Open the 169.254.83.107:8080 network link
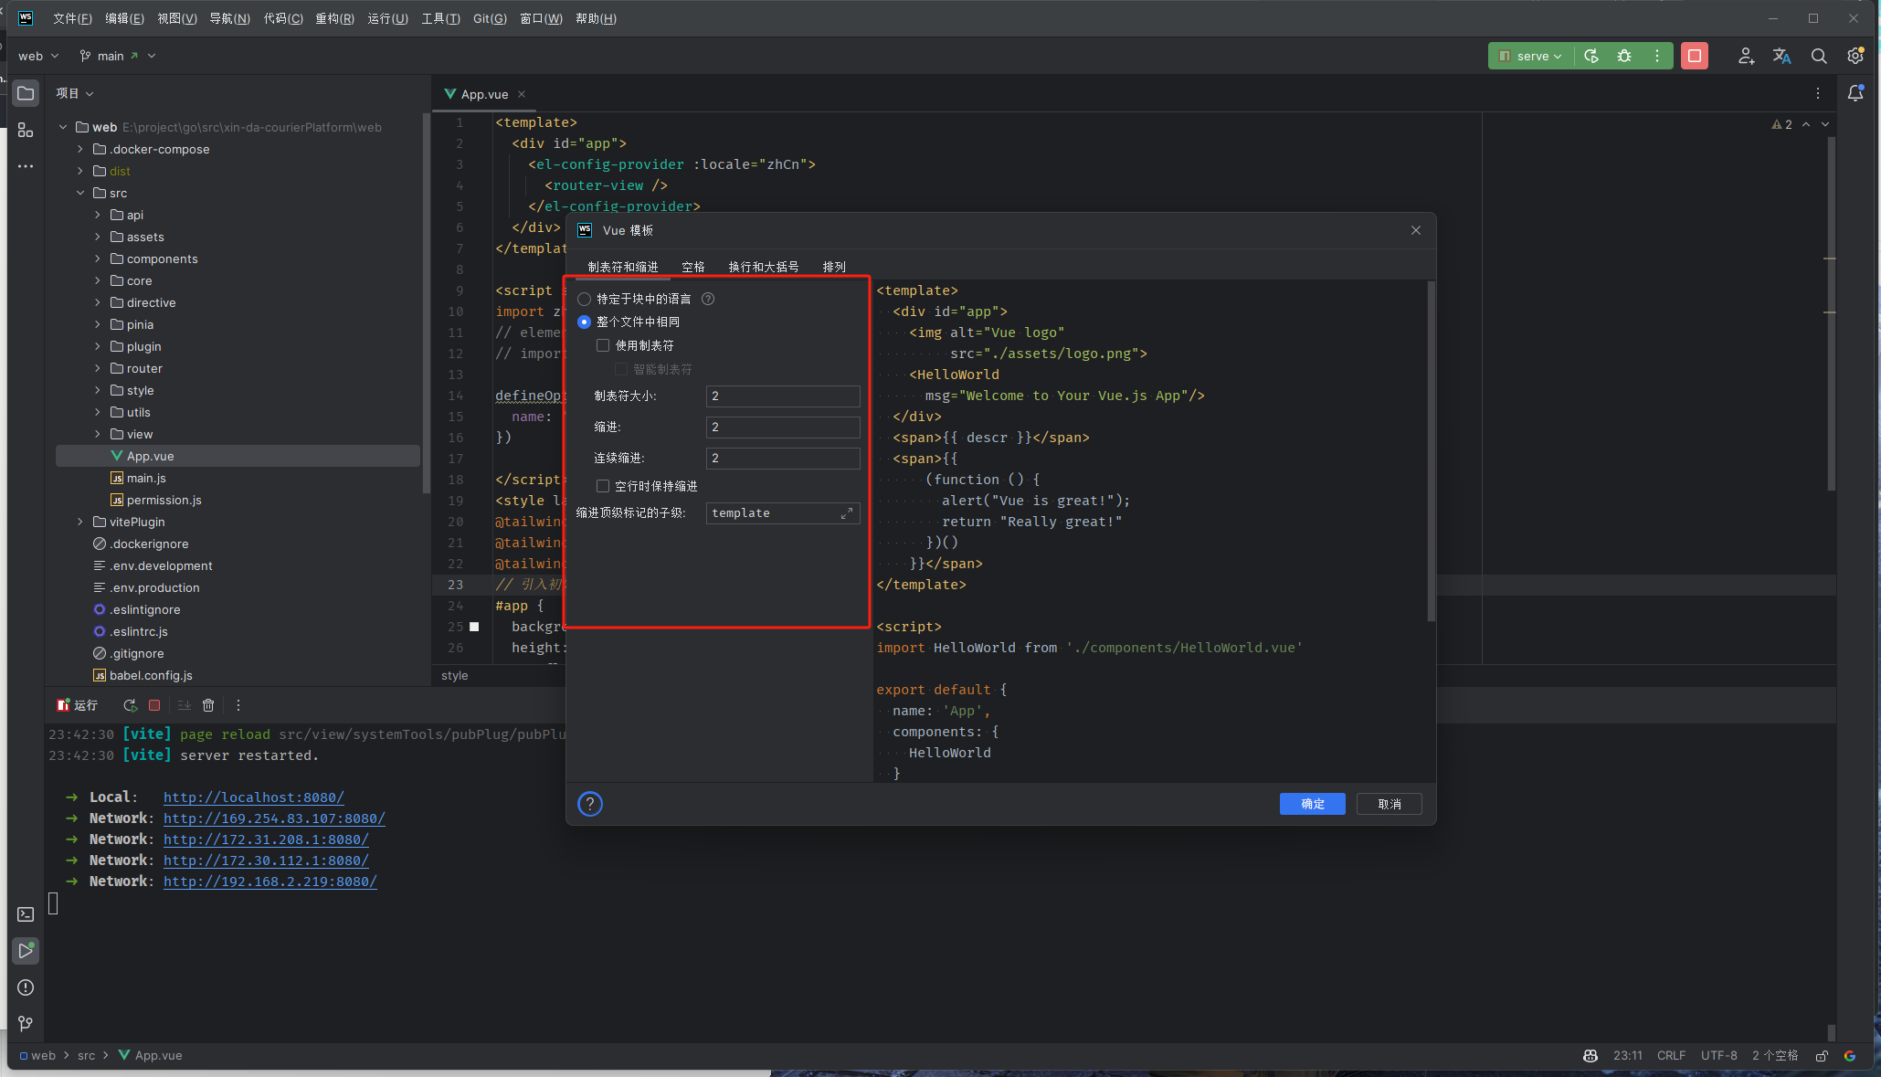This screenshot has width=1881, height=1077. click(x=274, y=818)
